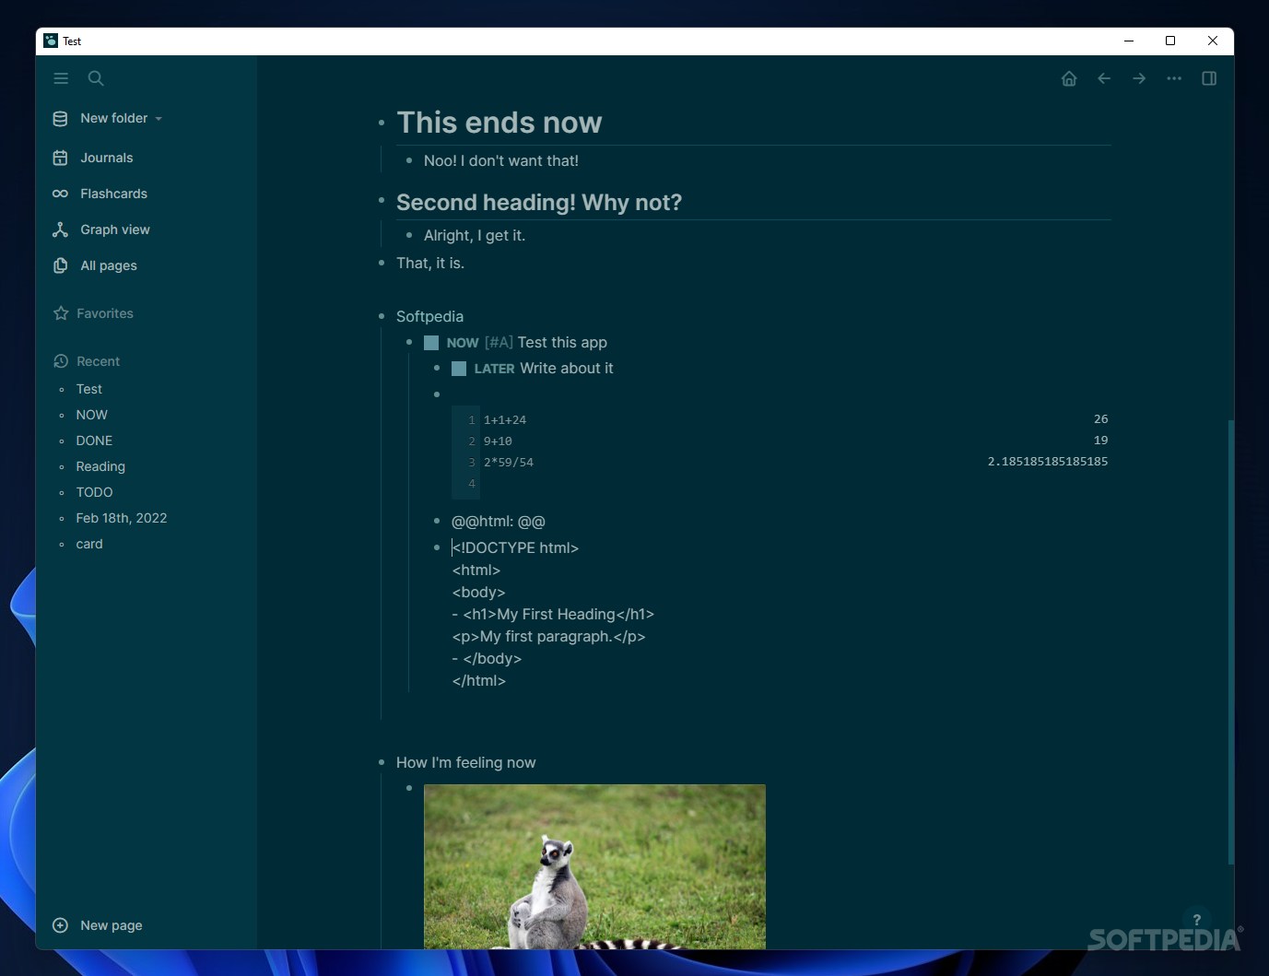Click the LATER task marker
The height and width of the screenshot is (976, 1269).
tap(494, 369)
